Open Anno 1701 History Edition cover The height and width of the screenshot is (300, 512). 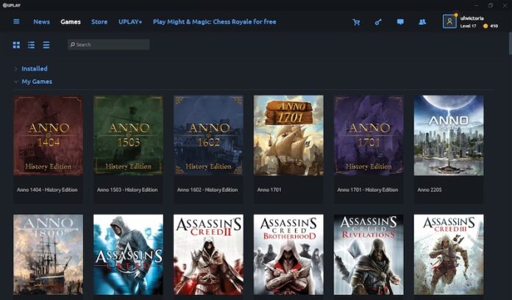click(x=369, y=135)
